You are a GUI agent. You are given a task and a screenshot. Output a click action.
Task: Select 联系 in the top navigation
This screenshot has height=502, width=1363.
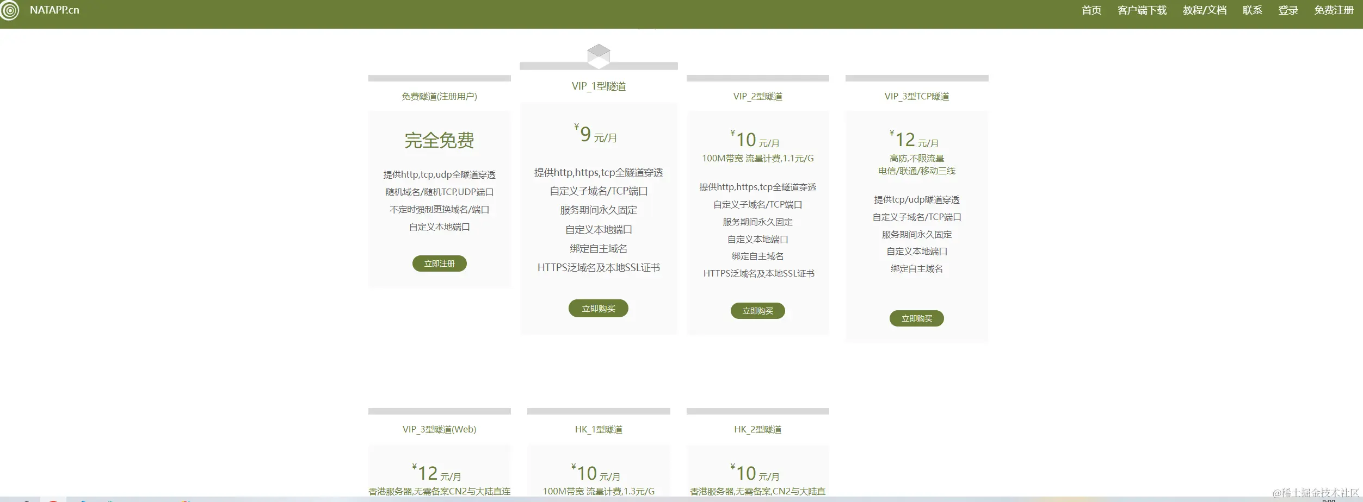[x=1253, y=10]
